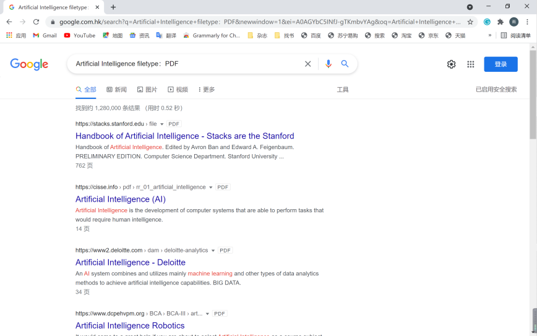This screenshot has width=537, height=336.
Task: Open the 地图 maps bookmark
Action: [113, 35]
